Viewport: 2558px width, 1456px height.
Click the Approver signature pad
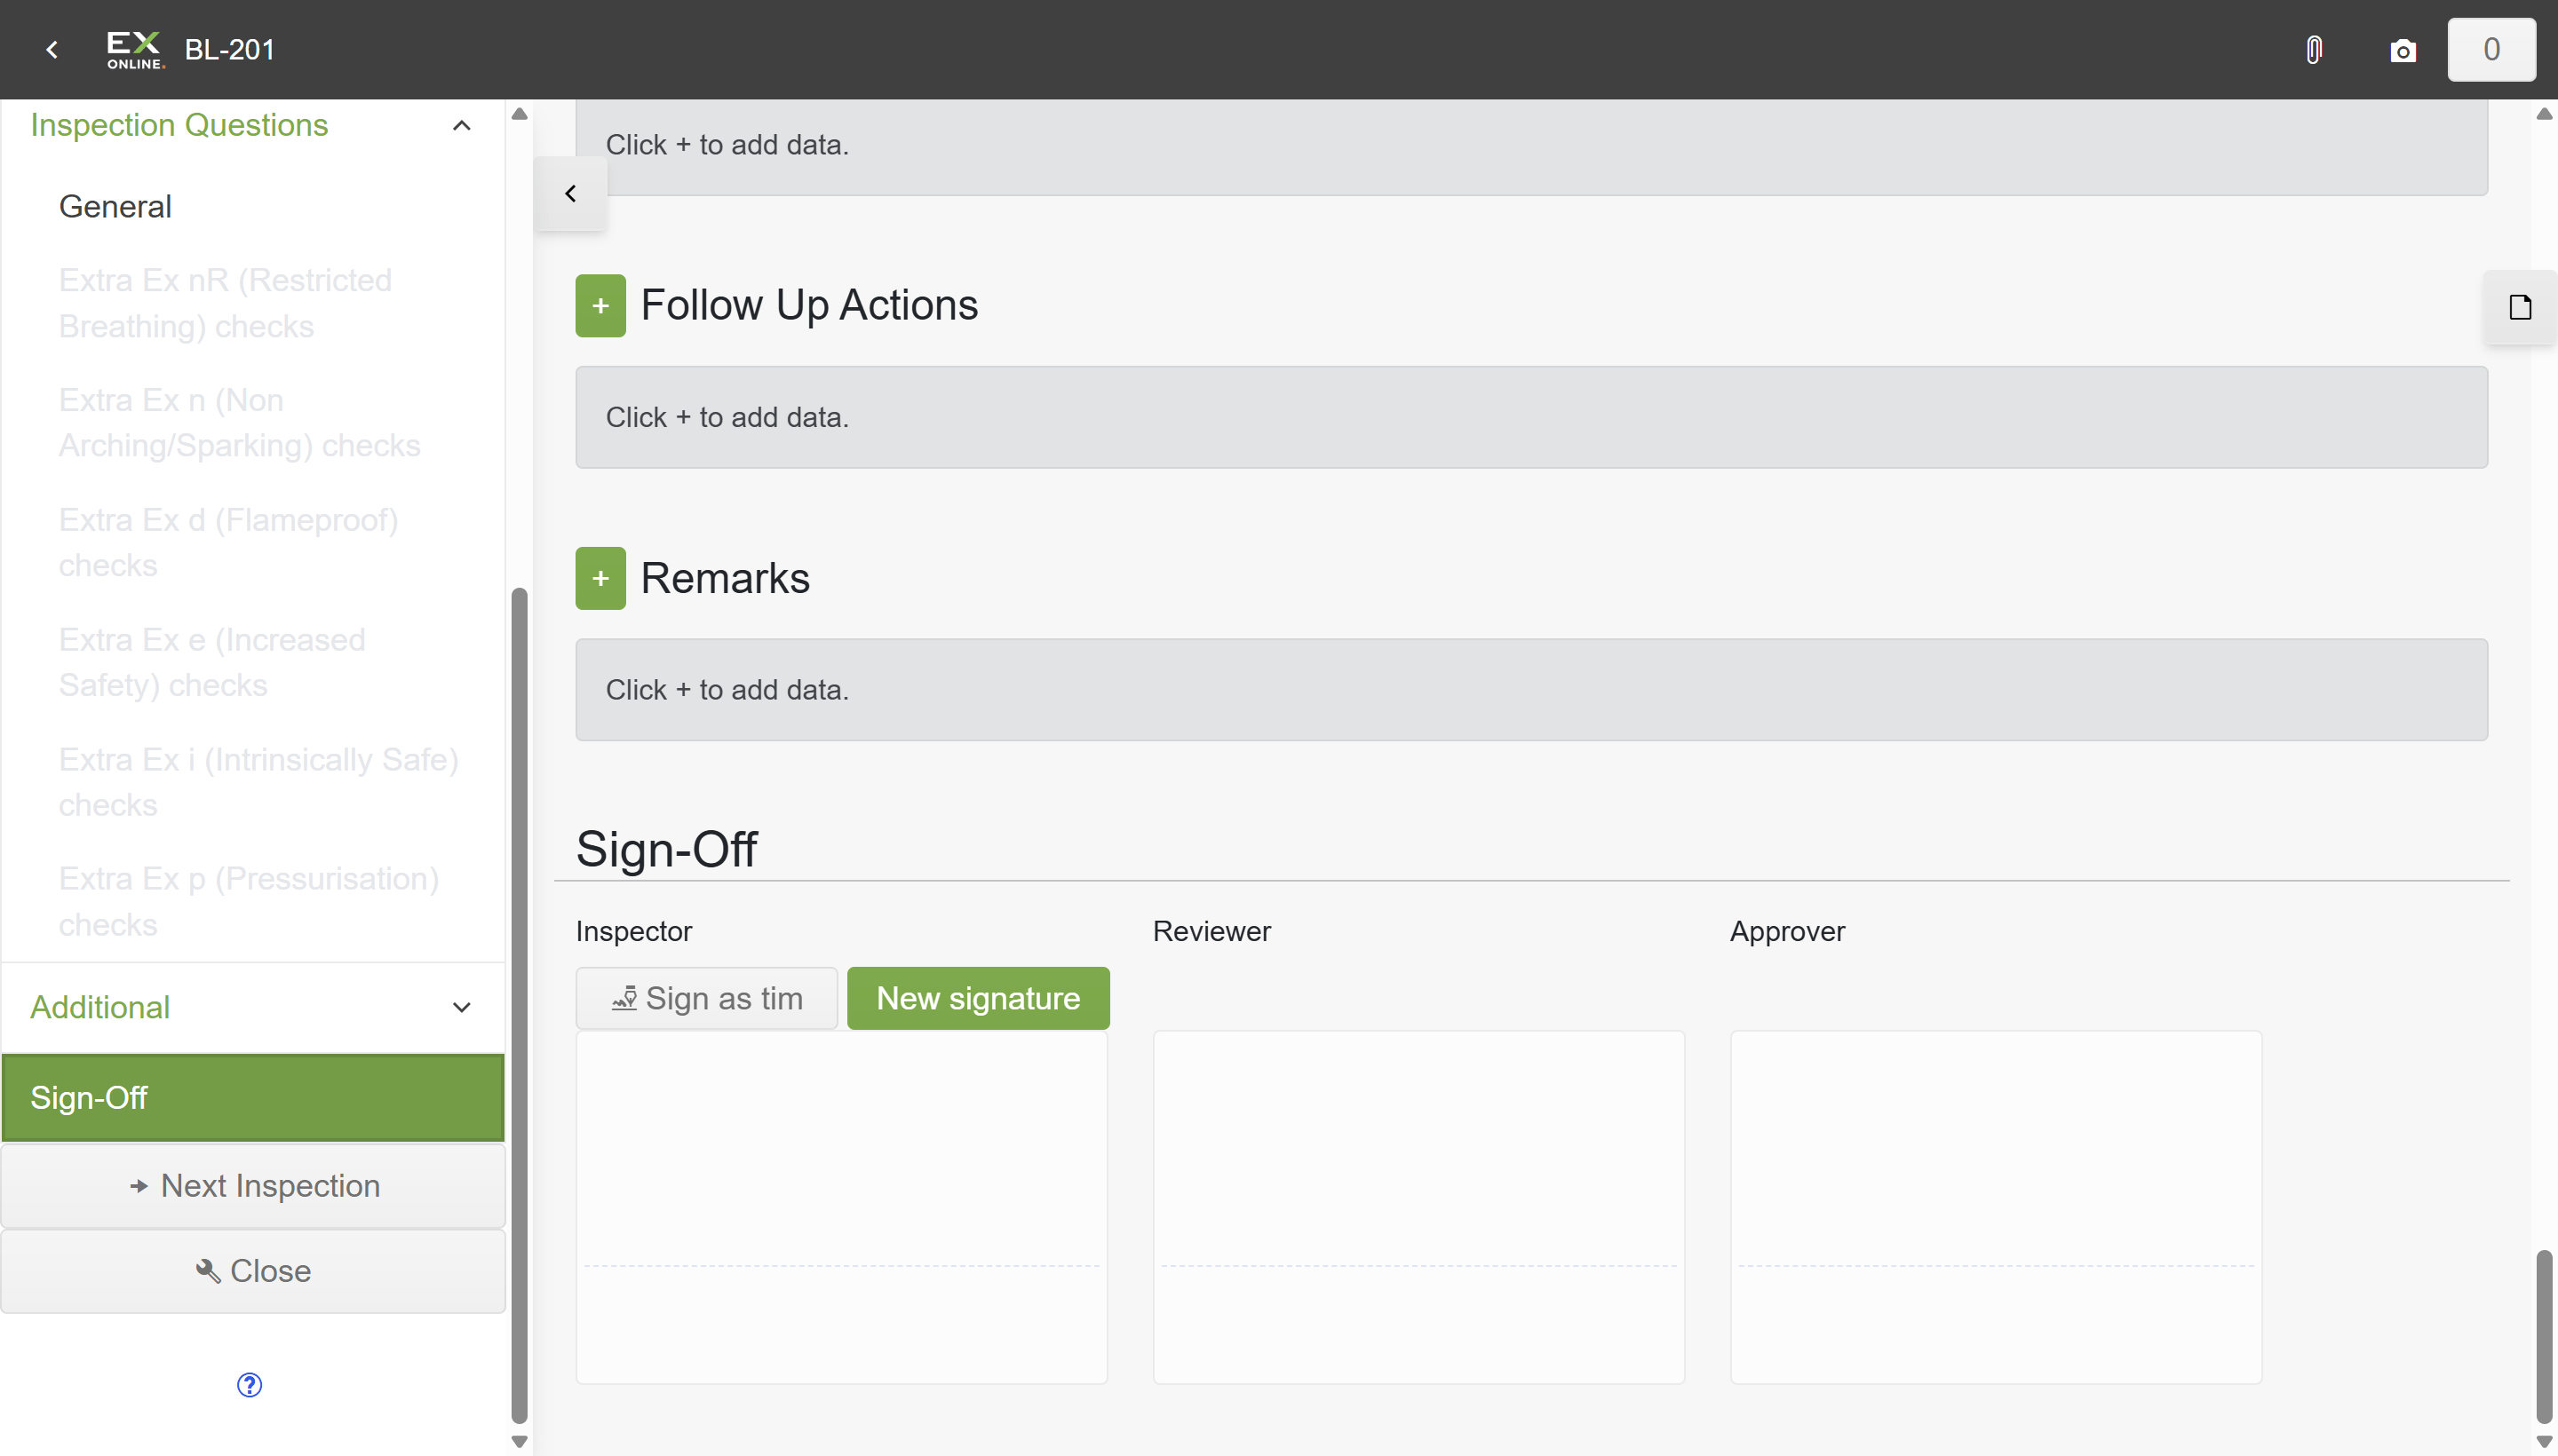tap(1996, 1207)
